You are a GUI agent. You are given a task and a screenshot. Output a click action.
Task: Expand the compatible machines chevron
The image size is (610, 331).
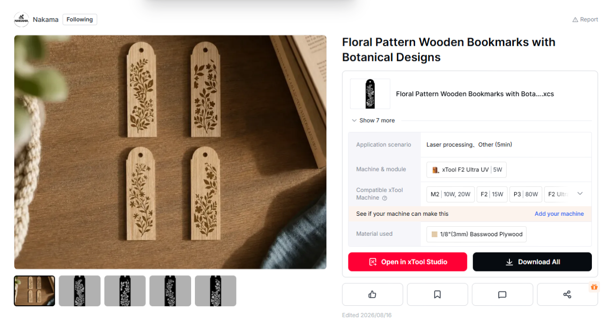tap(580, 193)
